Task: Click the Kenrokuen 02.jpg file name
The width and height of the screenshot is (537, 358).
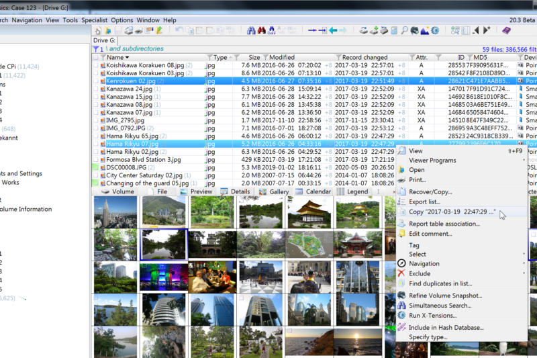Action: (130, 81)
